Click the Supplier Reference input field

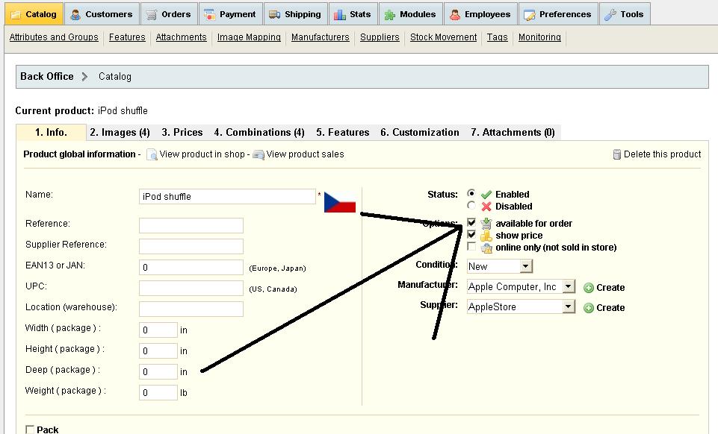pos(191,246)
